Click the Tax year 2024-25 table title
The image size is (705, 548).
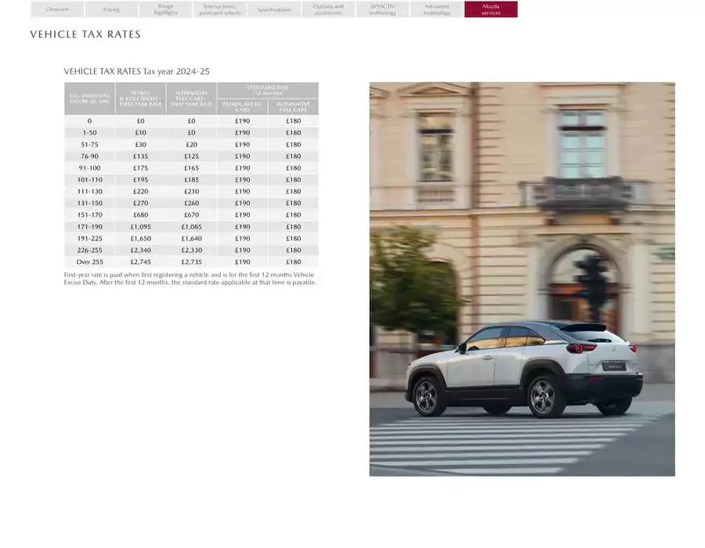(136, 72)
